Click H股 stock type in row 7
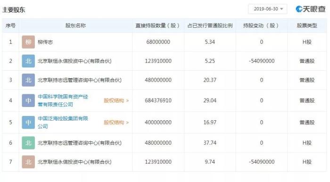330x182 pixels. pos(307,162)
